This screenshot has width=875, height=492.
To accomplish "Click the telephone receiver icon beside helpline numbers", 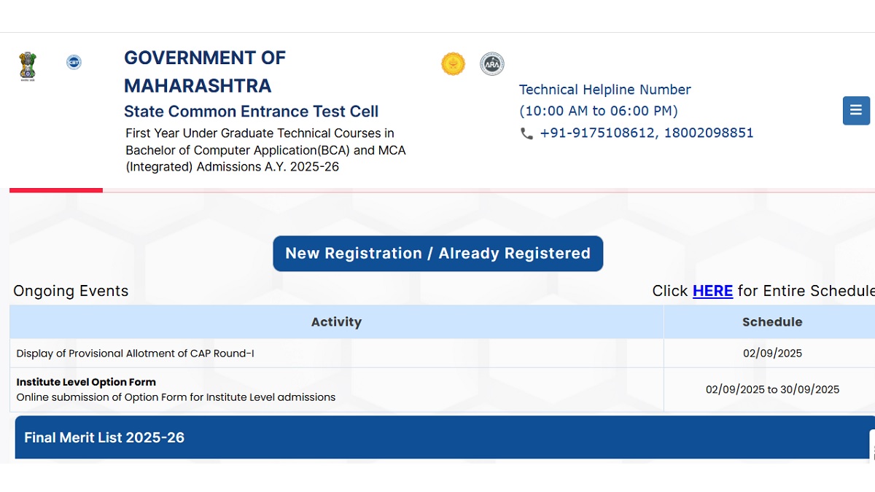I will (526, 134).
